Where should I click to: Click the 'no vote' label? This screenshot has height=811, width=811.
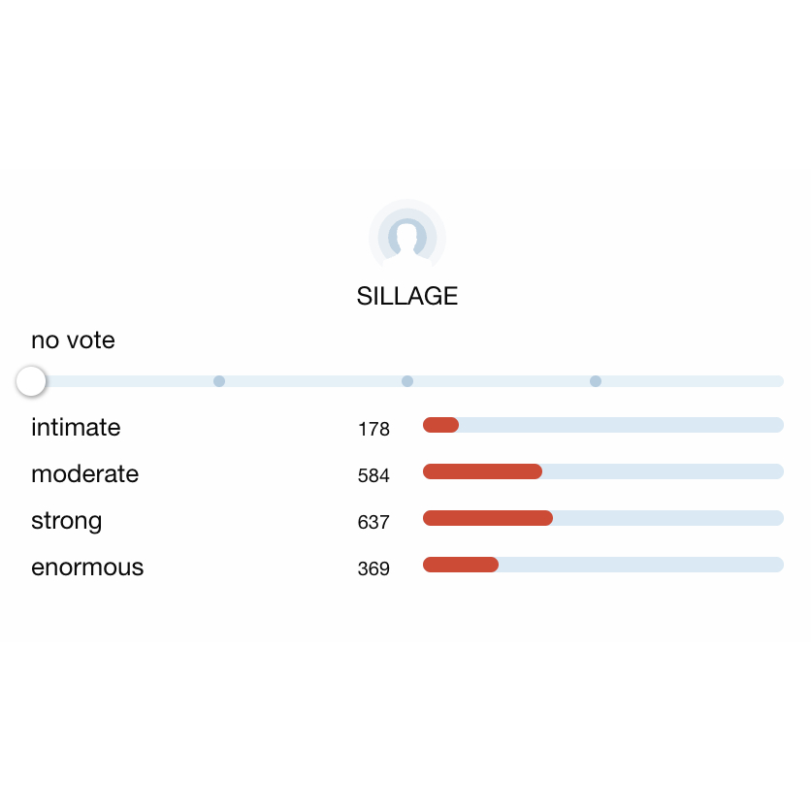coord(73,341)
